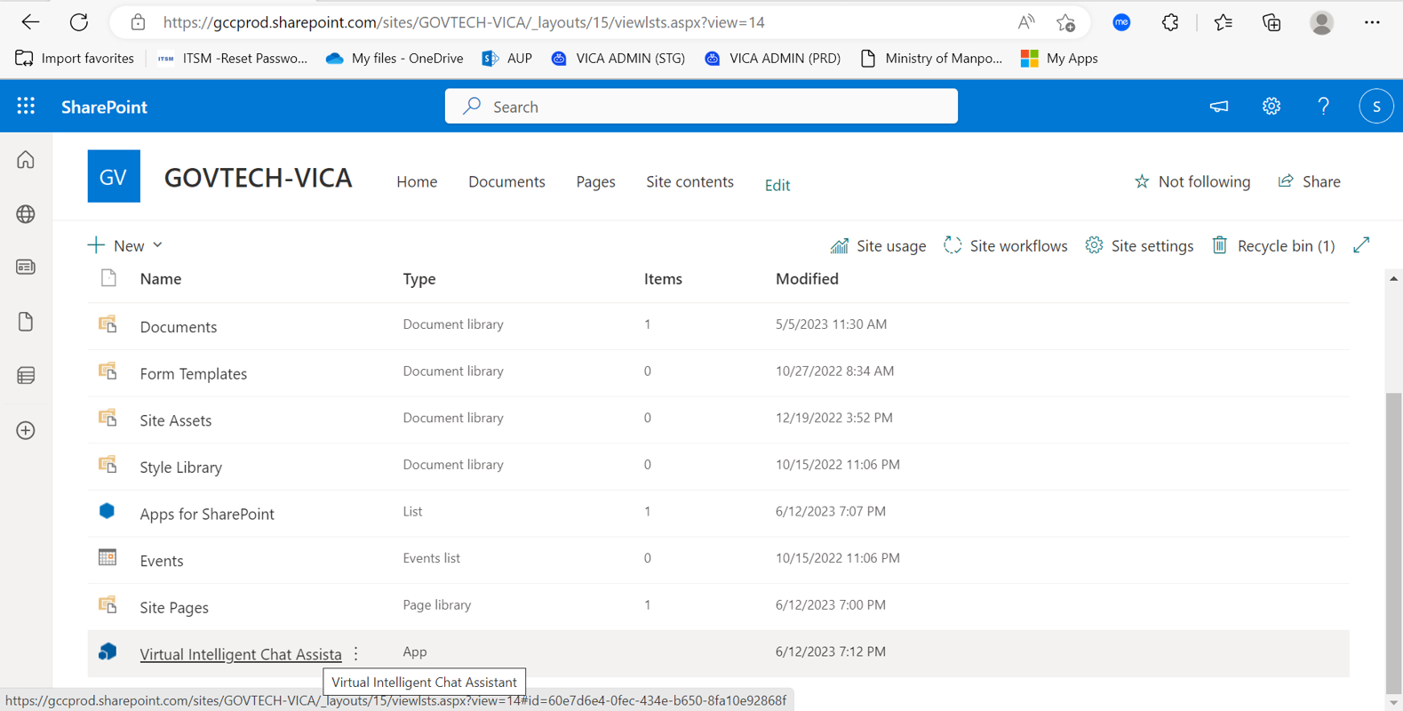Show actions for Virtual Intelligent Chat Assistant

pyautogui.click(x=356, y=654)
